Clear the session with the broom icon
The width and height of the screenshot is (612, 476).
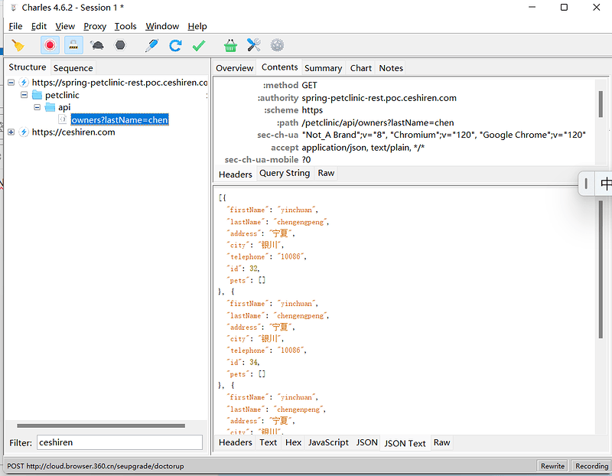[x=18, y=45]
